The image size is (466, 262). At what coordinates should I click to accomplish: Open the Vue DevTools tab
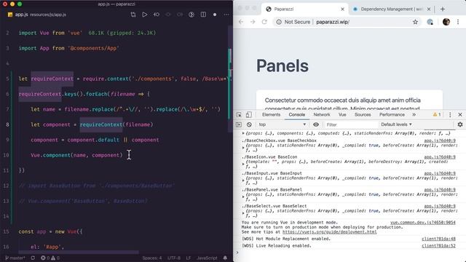(x=342, y=115)
